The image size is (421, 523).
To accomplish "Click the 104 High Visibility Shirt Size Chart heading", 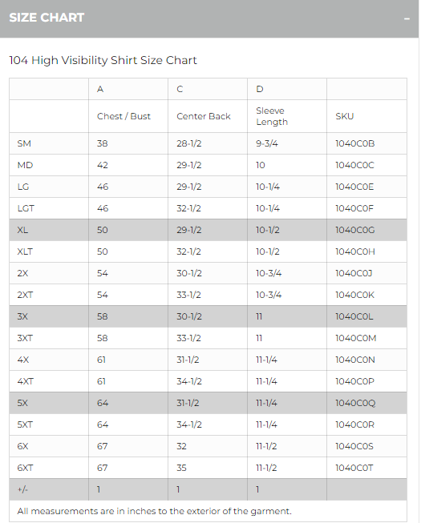I will (x=103, y=60).
